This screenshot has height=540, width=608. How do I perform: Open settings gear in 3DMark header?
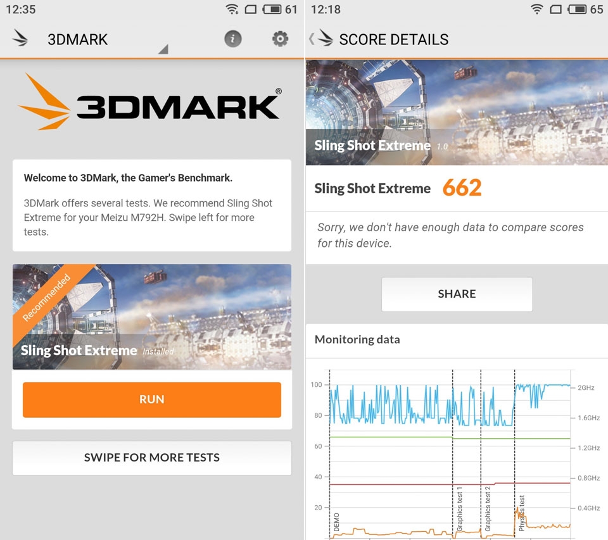280,39
